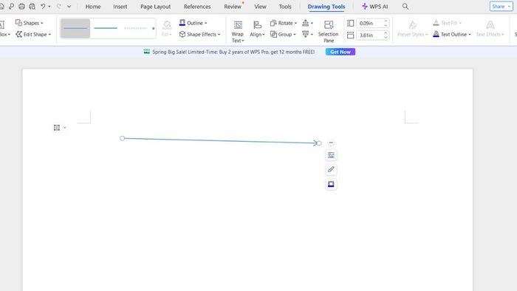The width and height of the screenshot is (517, 291).
Task: Click the shape height field showing 0.09in
Action: click(x=369, y=24)
